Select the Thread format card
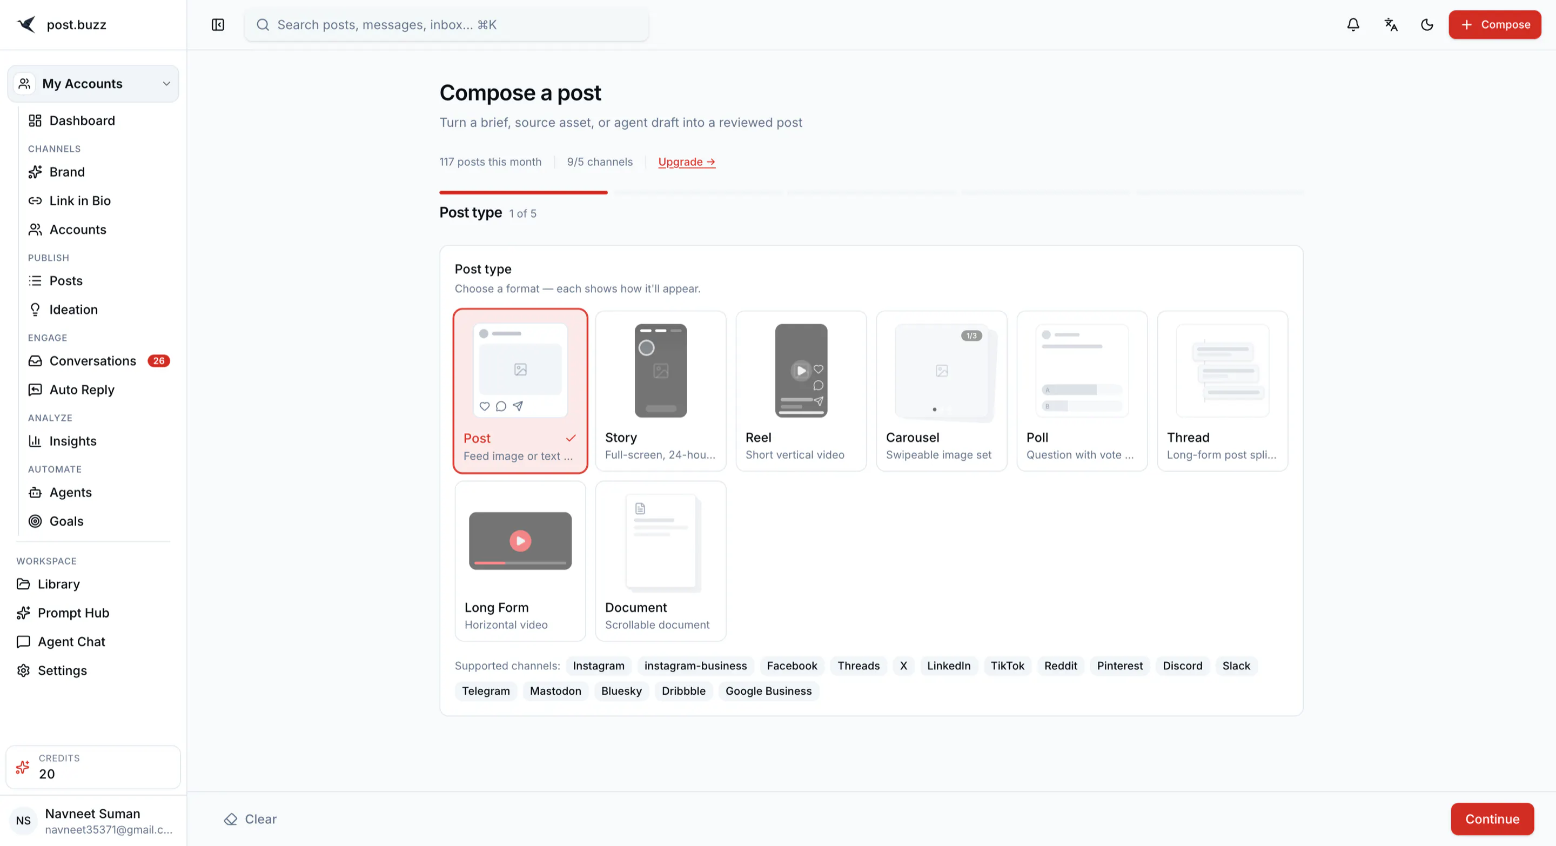1556x846 pixels. (x=1222, y=391)
